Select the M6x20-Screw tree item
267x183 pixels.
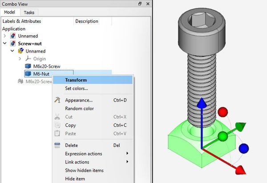point(47,66)
